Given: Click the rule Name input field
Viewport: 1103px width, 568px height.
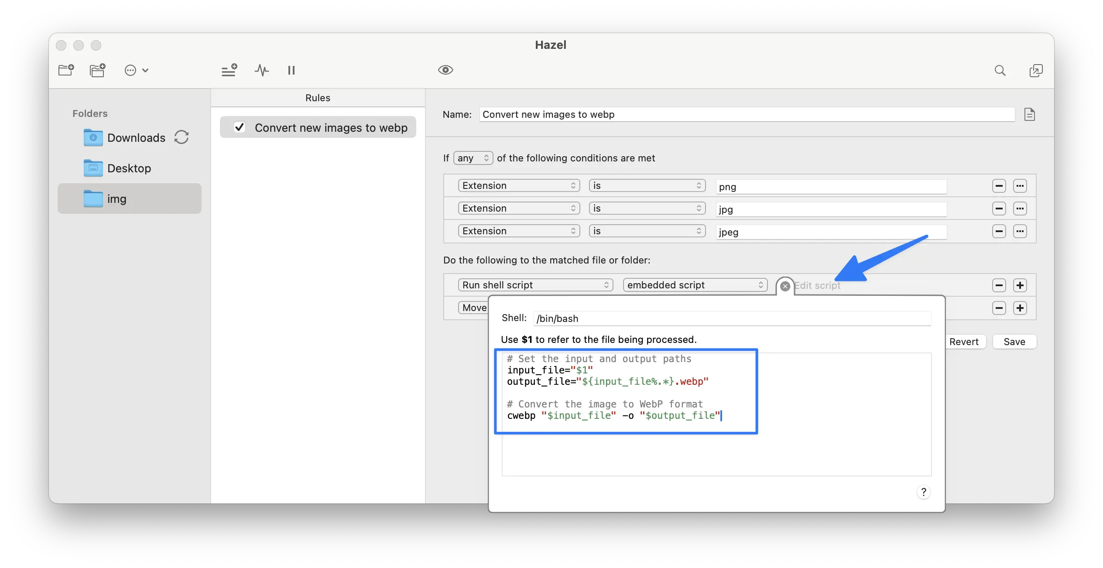Looking at the screenshot, I should (747, 114).
